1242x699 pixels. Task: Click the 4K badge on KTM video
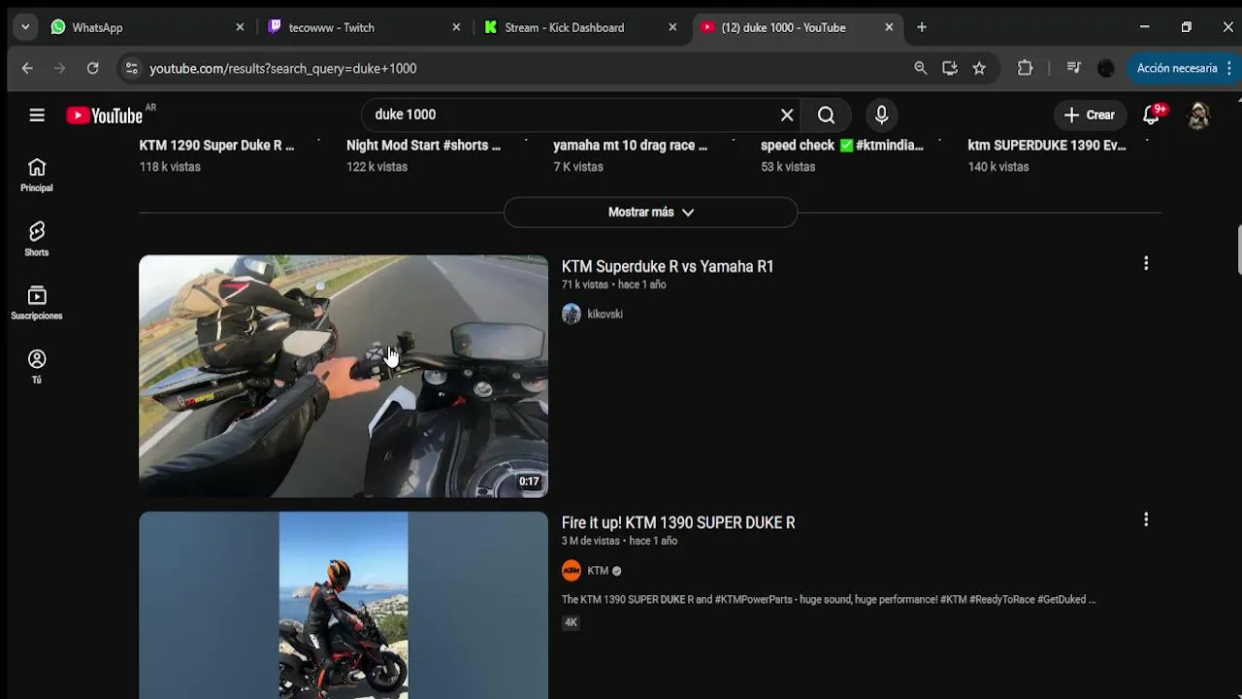pos(572,622)
